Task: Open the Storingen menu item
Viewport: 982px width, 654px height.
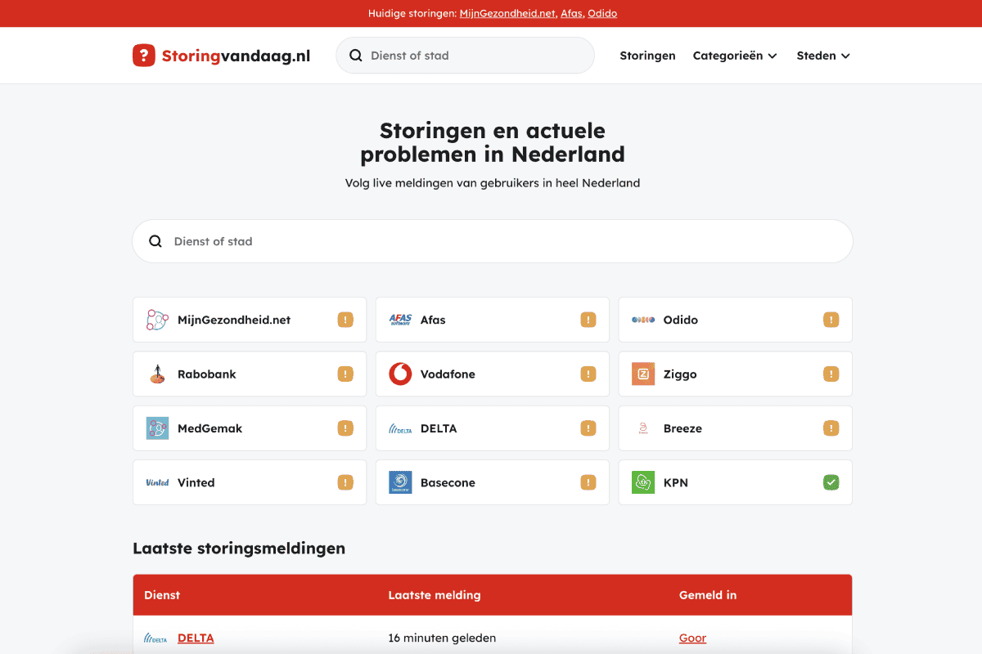Action: [647, 56]
